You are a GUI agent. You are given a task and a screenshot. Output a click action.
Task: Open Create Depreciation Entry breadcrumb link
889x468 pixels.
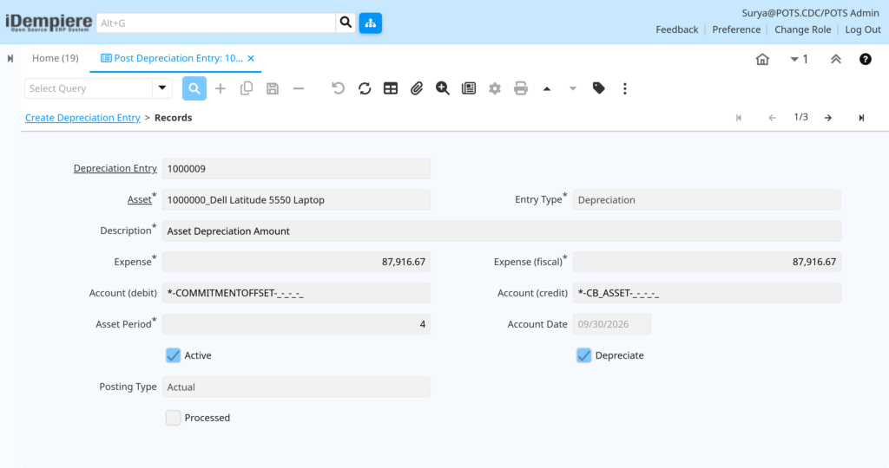[x=82, y=118]
